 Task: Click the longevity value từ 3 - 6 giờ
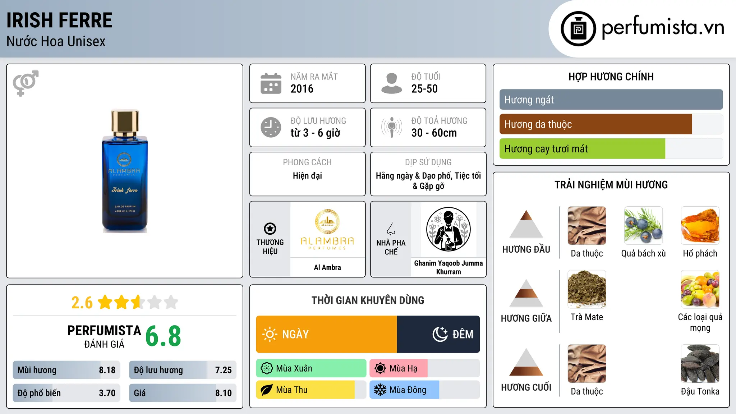316,133
